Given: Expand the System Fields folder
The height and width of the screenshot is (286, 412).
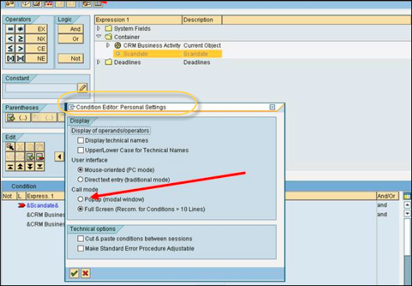Looking at the screenshot, I should point(99,28).
